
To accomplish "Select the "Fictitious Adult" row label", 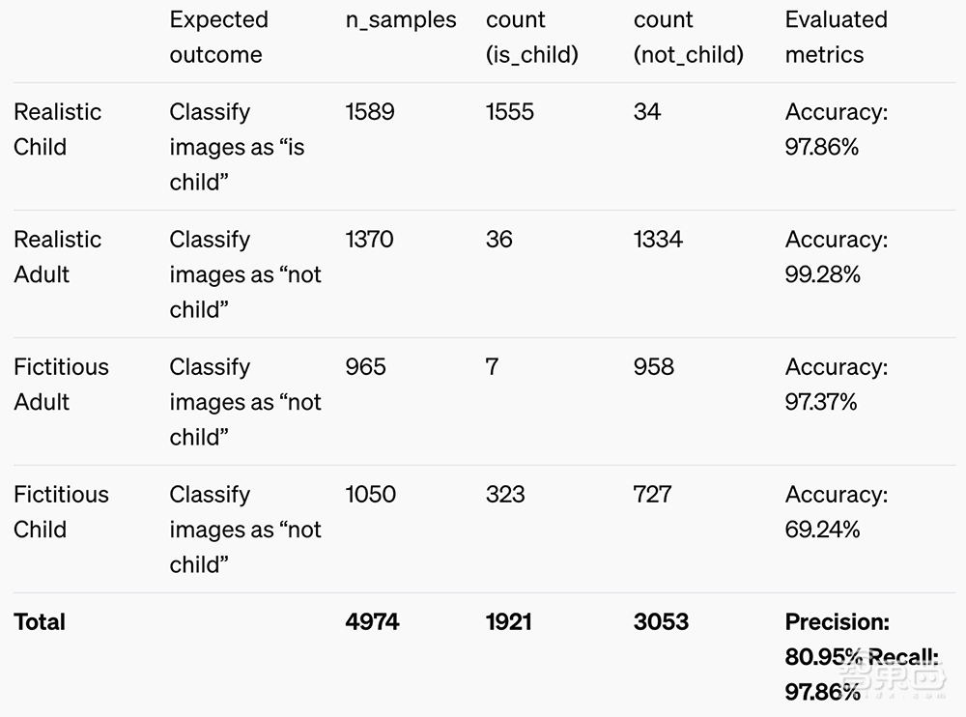I will [61, 385].
